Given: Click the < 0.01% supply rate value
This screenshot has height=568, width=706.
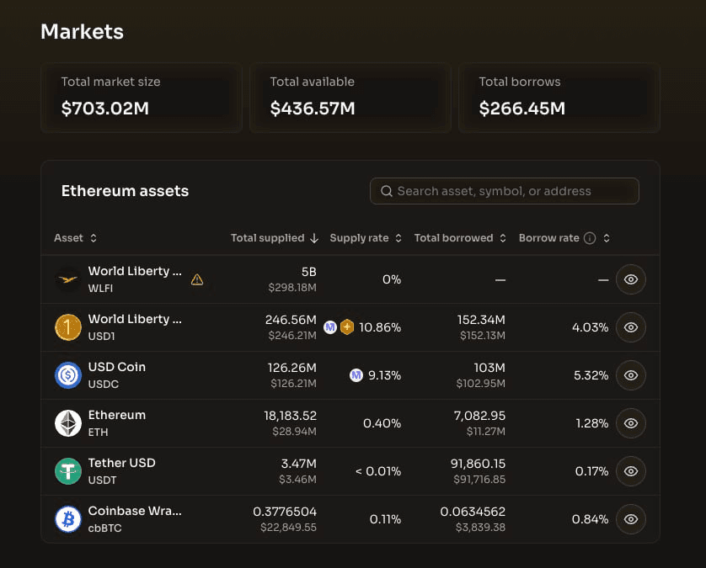Looking at the screenshot, I should (378, 471).
